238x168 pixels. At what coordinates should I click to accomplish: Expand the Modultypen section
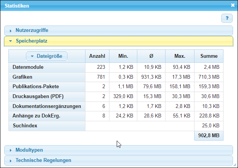coord(29,150)
